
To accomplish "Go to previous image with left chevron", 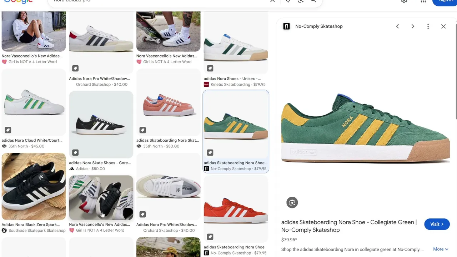I will [397, 26].
